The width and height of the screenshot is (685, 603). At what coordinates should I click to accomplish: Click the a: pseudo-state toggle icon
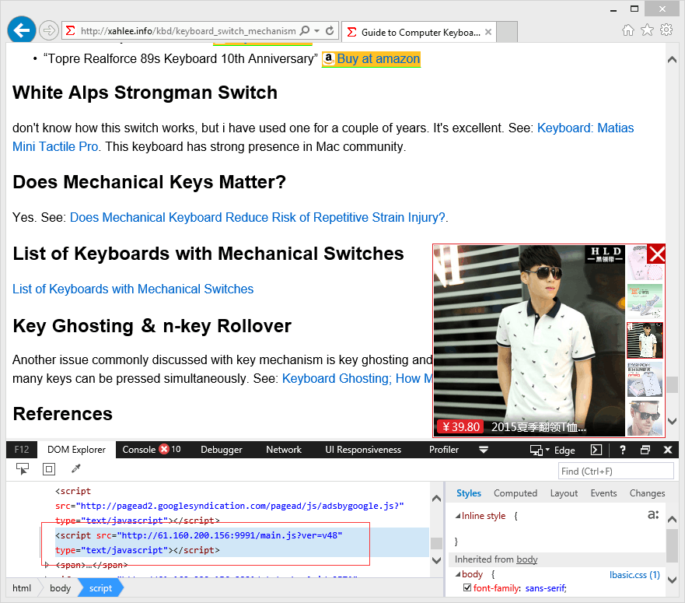[x=653, y=514]
